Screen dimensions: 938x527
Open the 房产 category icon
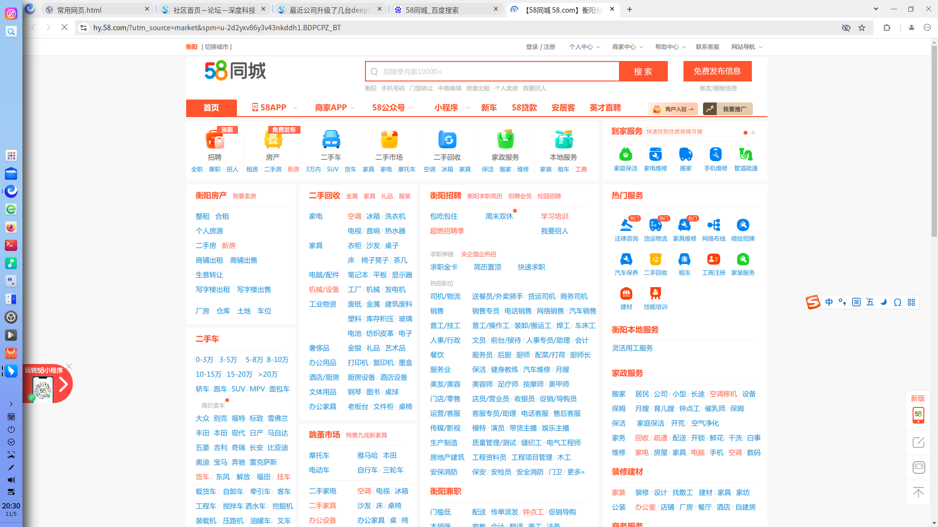point(273,140)
